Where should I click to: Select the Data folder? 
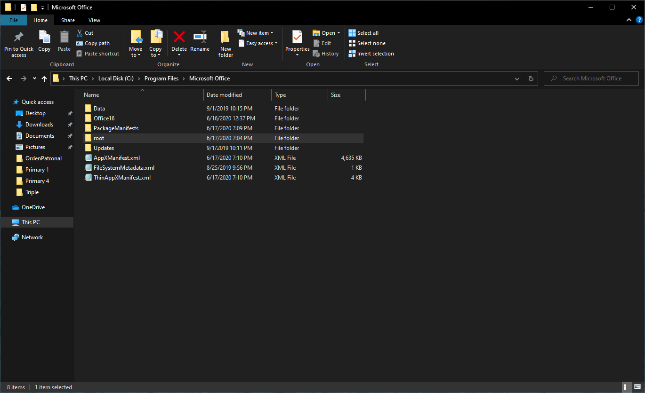coord(223,109)
